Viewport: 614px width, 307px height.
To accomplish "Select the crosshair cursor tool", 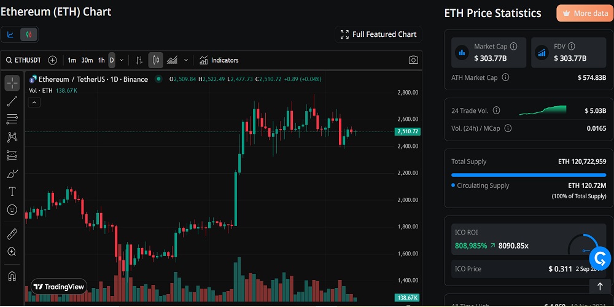I will (12, 84).
